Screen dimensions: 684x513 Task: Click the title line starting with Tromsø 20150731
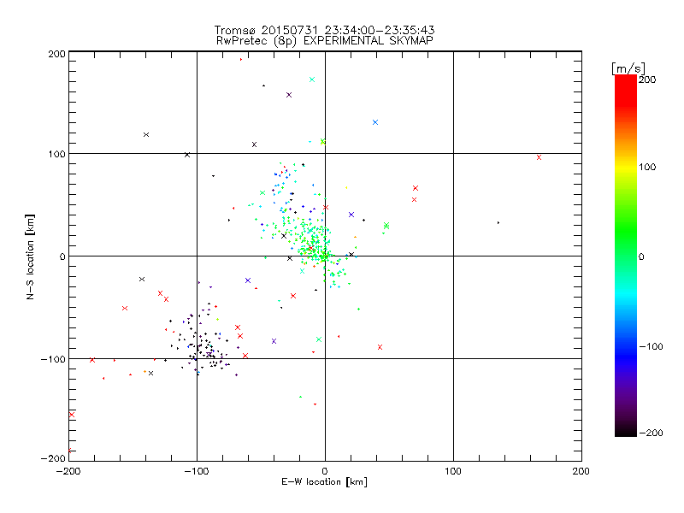click(324, 30)
